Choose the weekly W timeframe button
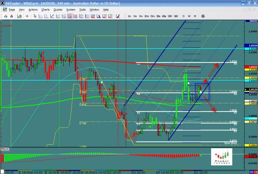Image resolution: width=258 pixels, height=174 pixels. tap(189, 16)
